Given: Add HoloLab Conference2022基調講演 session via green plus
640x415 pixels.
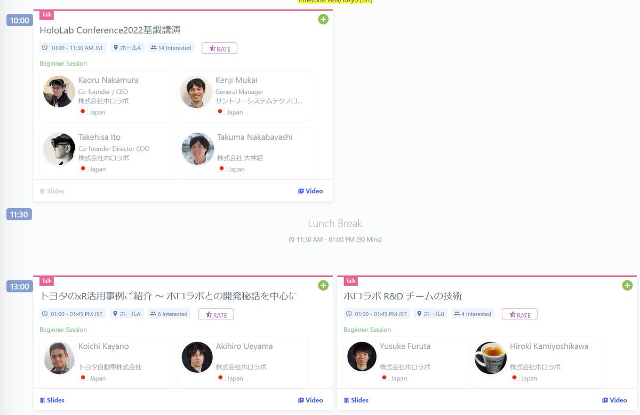Looking at the screenshot, I should click(323, 19).
